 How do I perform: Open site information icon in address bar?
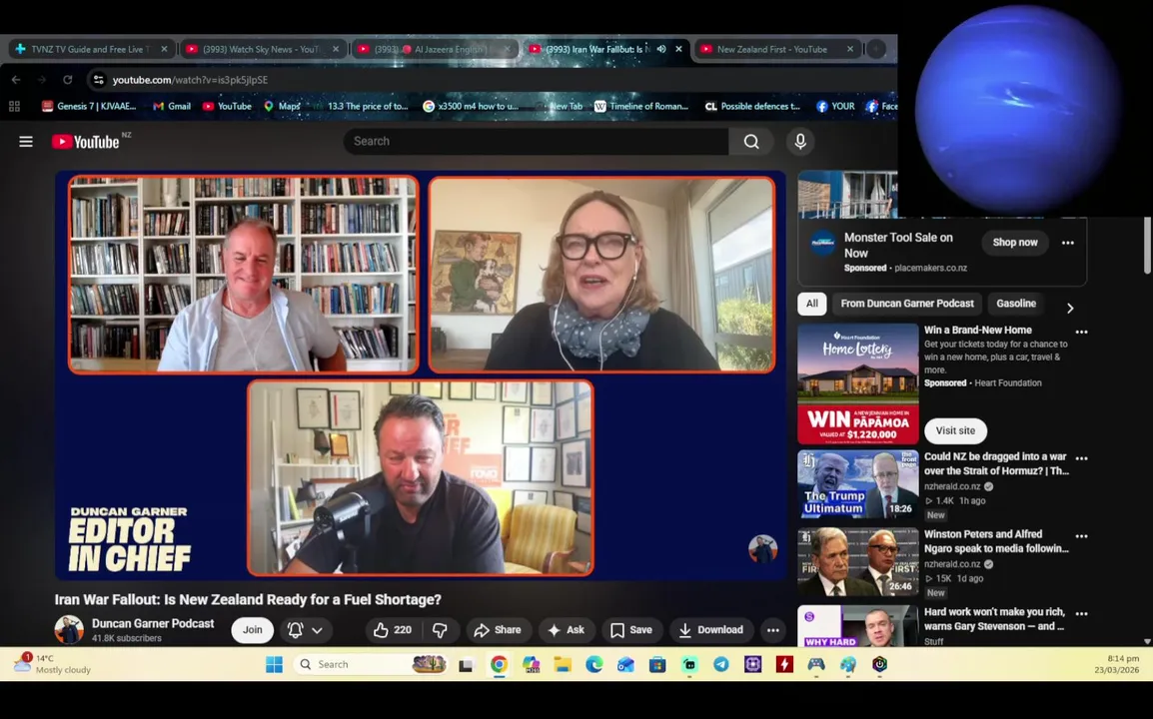coord(98,80)
